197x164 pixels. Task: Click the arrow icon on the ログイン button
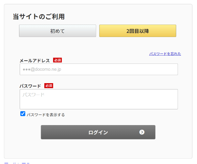click(142, 132)
